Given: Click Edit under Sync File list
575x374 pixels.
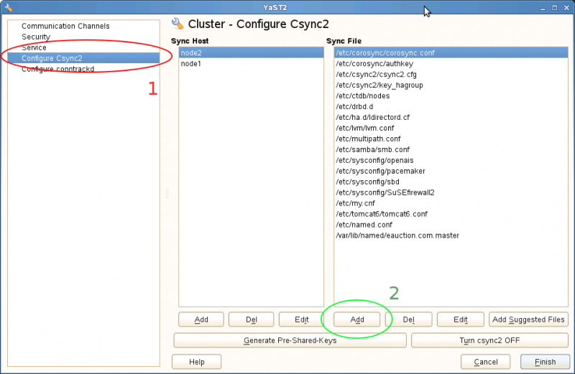Looking at the screenshot, I should [x=460, y=319].
